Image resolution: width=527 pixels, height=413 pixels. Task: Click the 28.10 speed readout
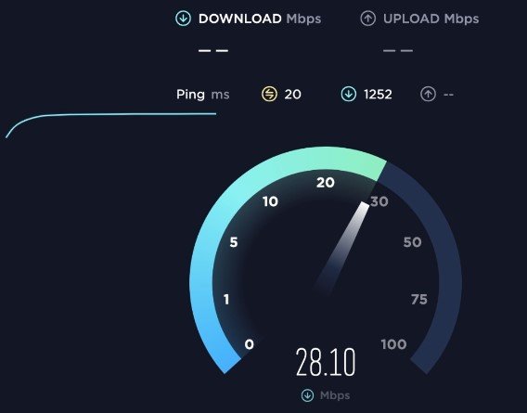(x=326, y=362)
